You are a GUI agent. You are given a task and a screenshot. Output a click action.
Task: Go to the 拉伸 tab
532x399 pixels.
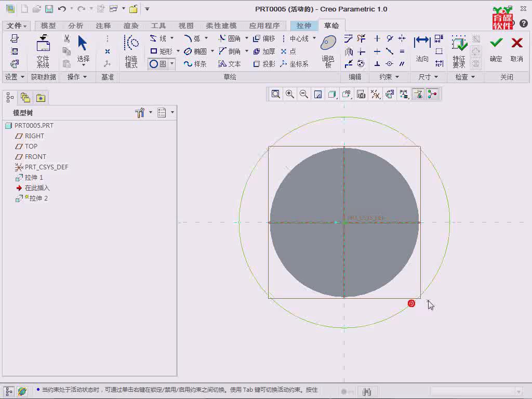(303, 26)
